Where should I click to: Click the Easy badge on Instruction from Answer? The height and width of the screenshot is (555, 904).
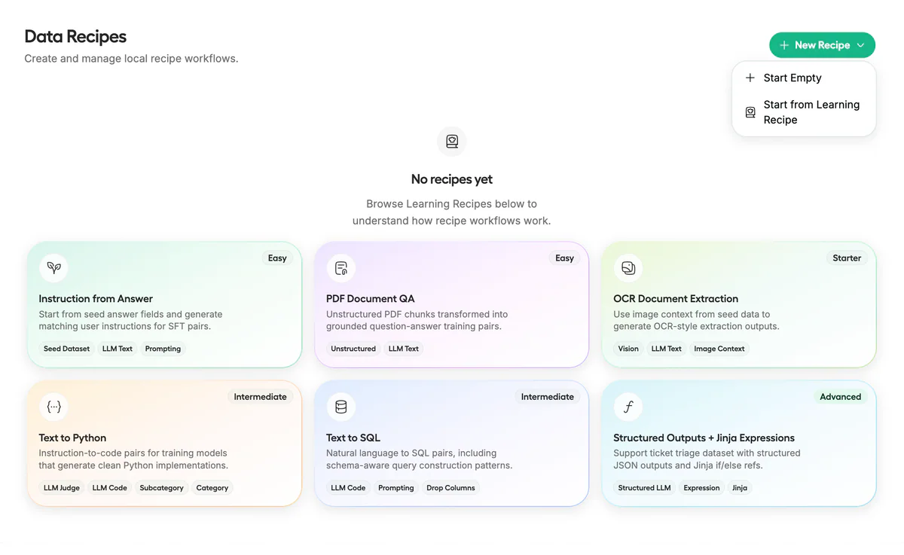pyautogui.click(x=277, y=258)
